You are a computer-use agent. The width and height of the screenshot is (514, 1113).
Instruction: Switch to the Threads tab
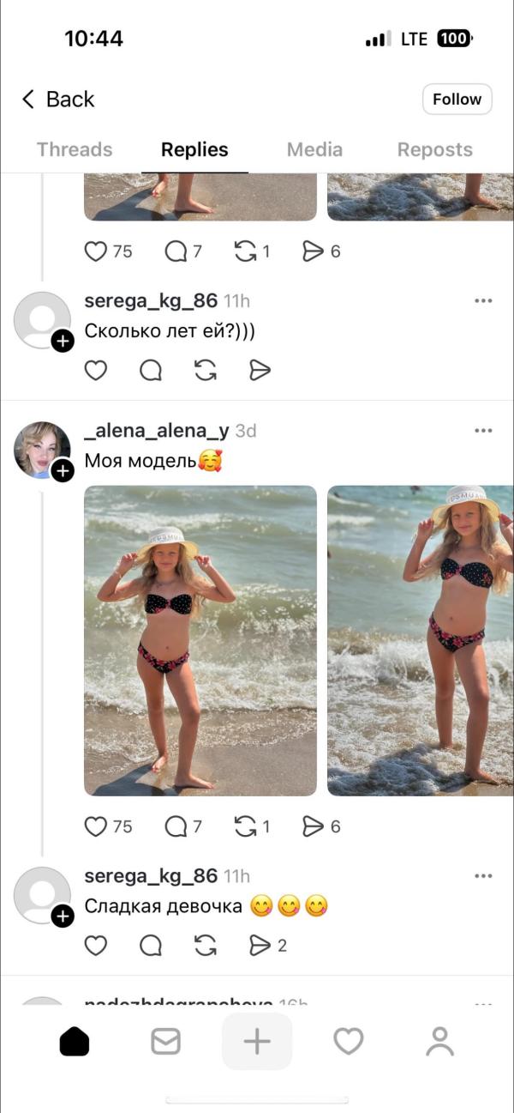click(75, 149)
